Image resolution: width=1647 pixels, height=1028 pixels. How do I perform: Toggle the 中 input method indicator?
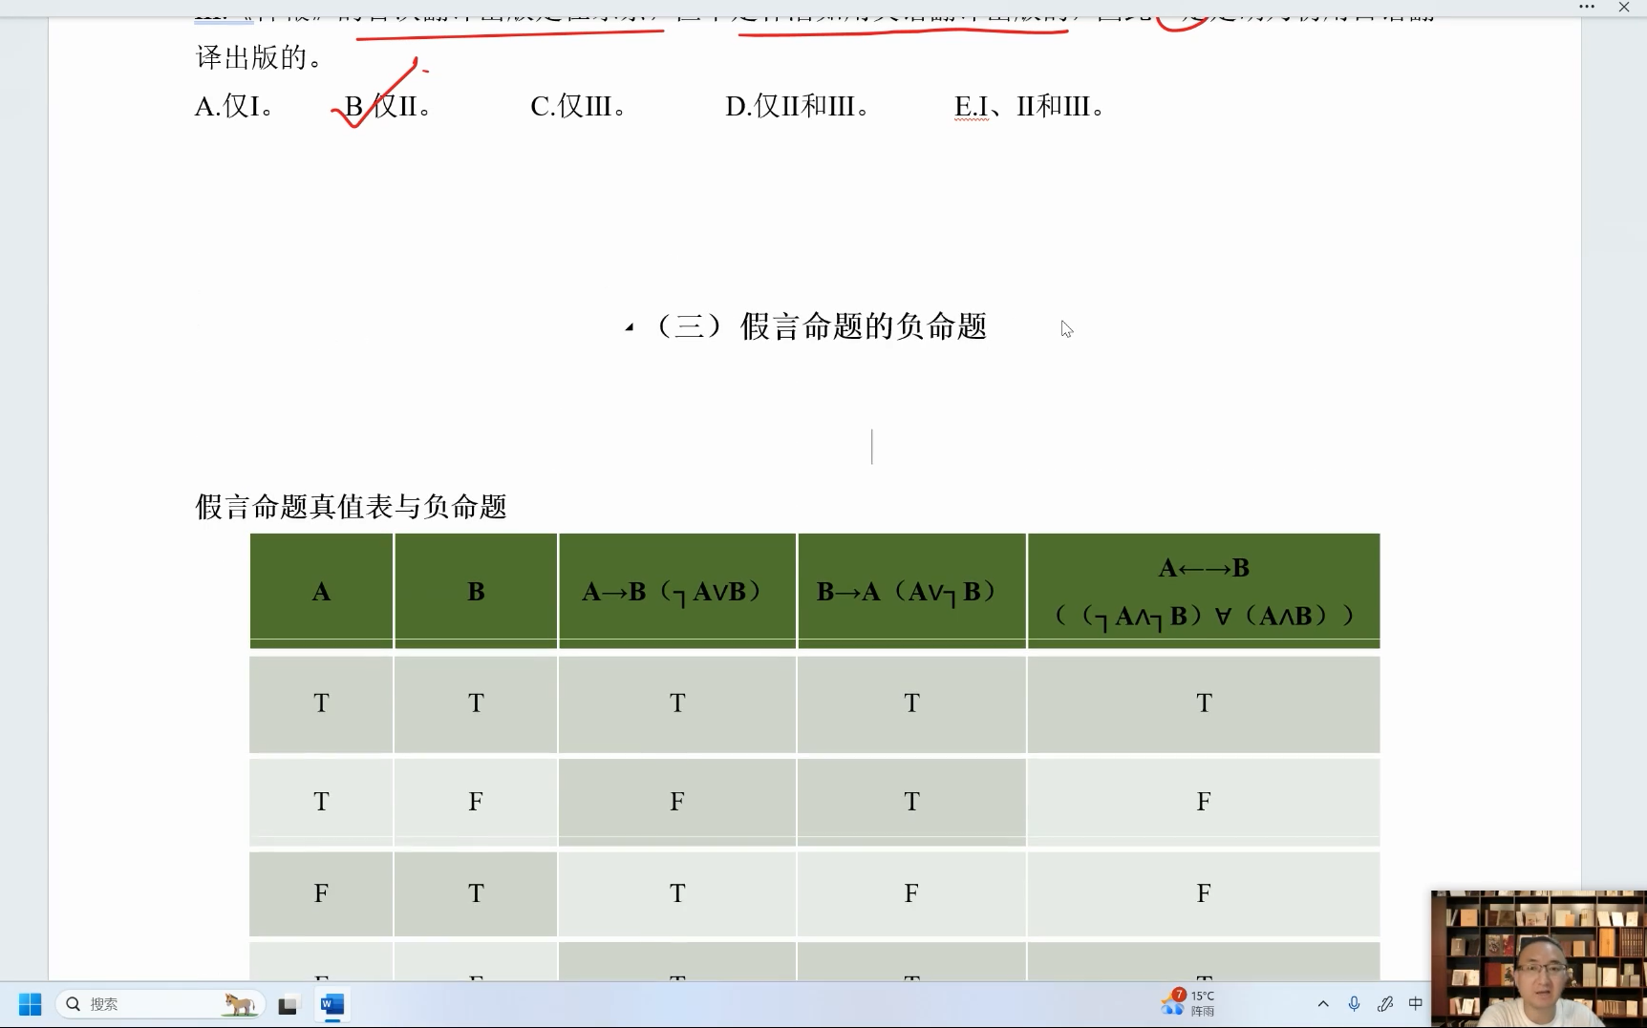pos(1416,1003)
